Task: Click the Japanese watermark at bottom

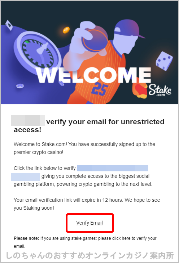Action: [90, 255]
